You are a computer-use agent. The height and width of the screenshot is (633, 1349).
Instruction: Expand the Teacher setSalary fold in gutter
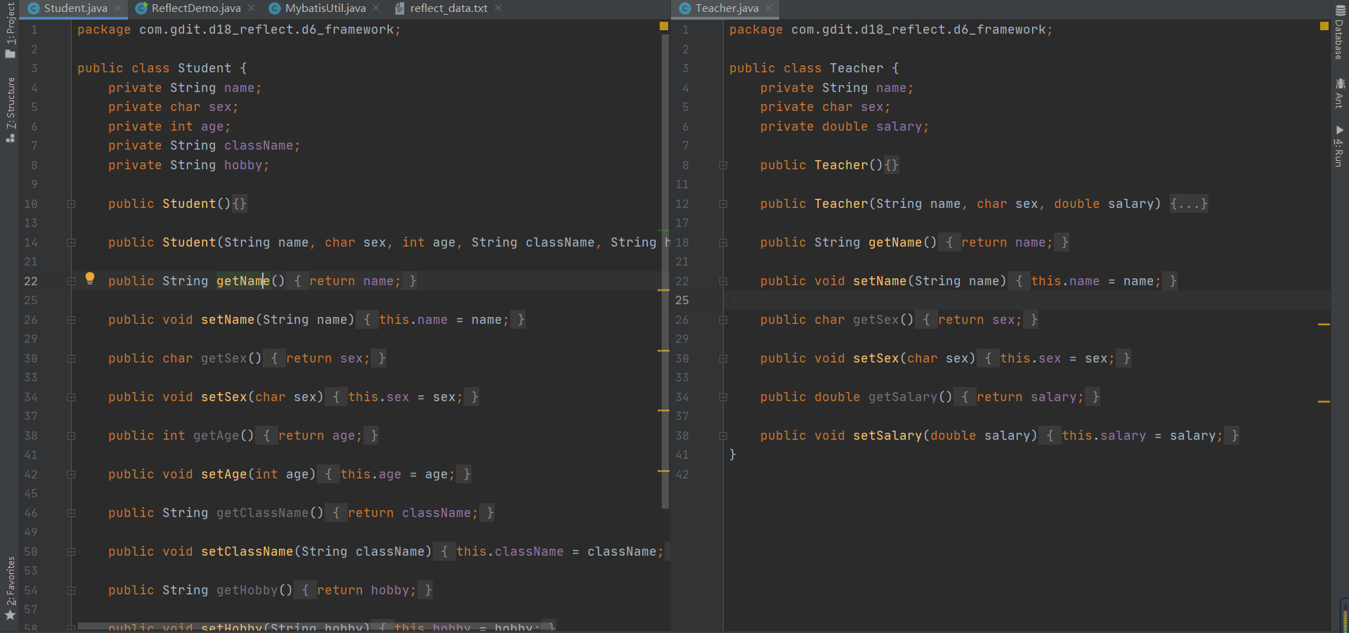point(723,436)
